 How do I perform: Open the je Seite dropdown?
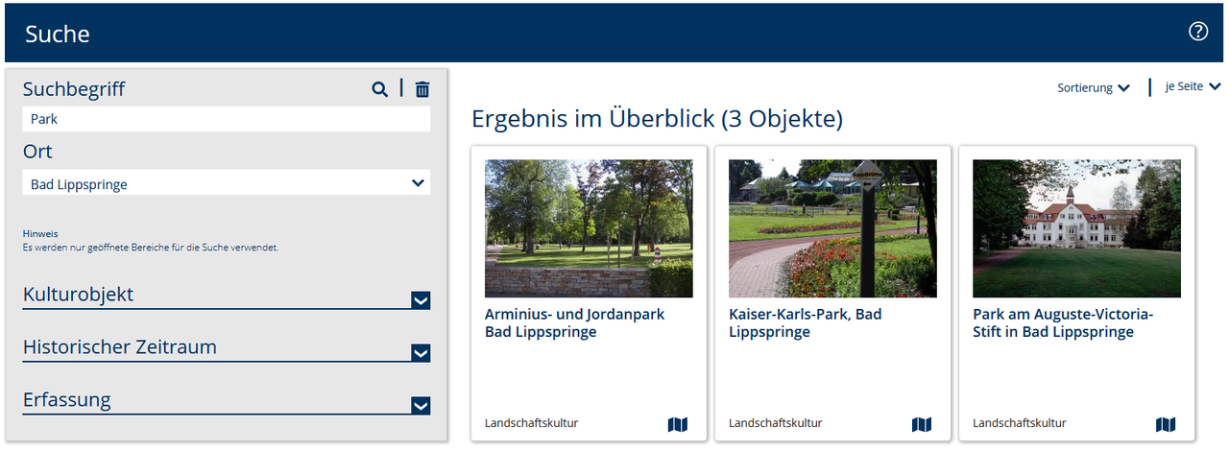[1193, 86]
